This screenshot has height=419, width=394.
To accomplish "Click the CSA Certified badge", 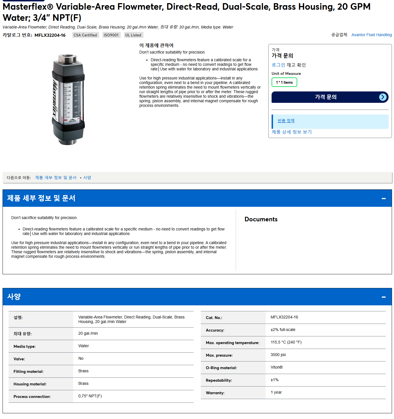I will coord(85,35).
